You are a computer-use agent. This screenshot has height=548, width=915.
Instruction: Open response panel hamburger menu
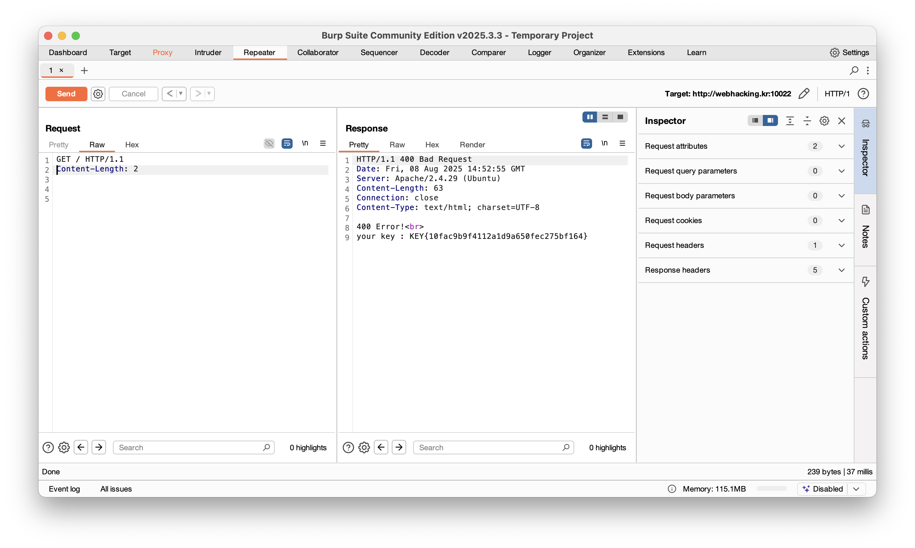(622, 143)
